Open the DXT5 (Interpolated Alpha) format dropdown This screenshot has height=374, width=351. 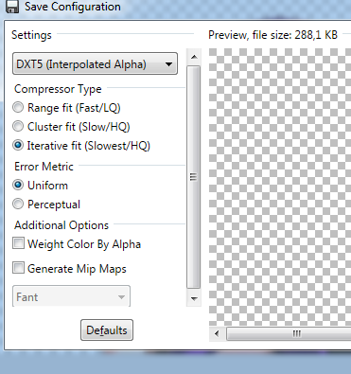(x=95, y=64)
